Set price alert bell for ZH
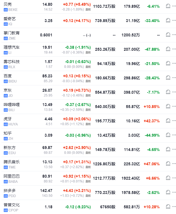The image size is (176, 214). 168,135
